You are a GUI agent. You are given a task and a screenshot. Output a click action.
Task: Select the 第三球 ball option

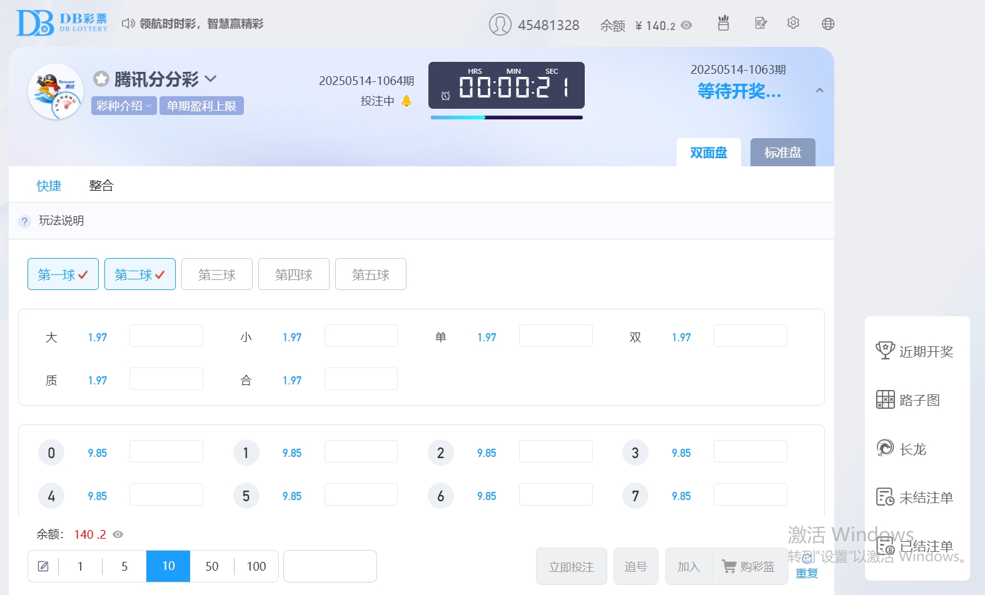217,274
